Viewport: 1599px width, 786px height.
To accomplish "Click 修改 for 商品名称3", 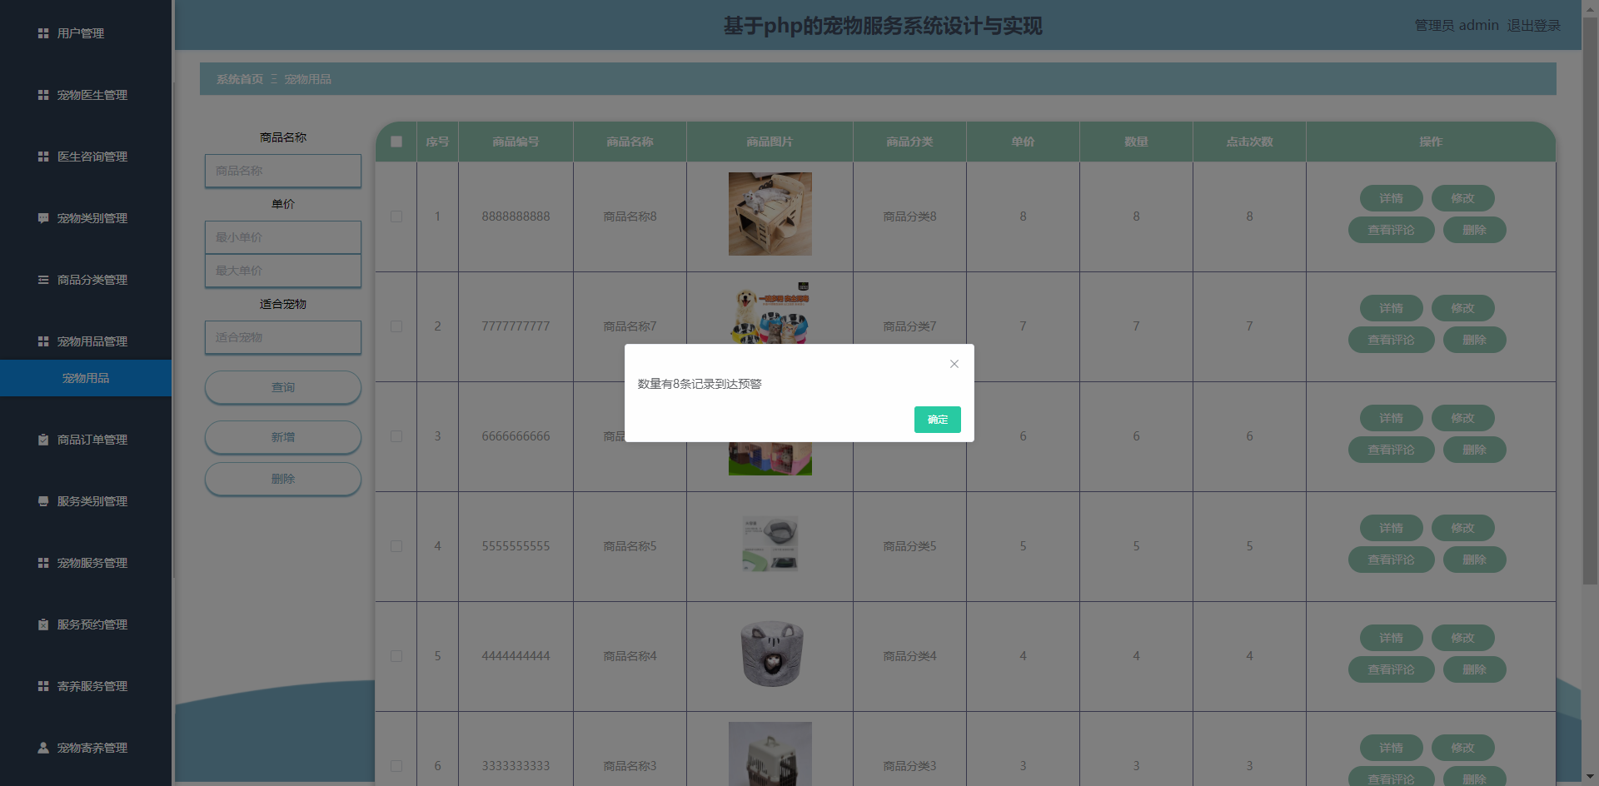I will 1462,748.
